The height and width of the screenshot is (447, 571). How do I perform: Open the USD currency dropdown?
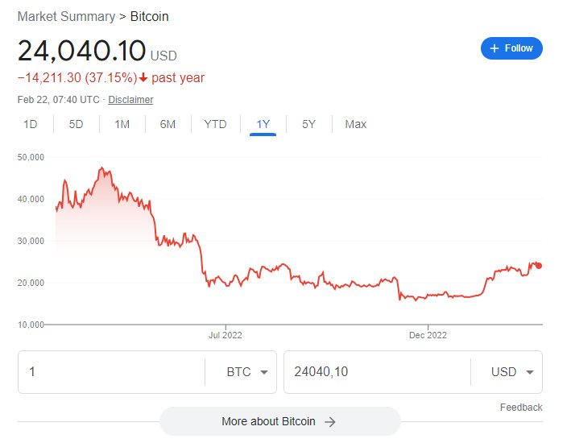512,372
